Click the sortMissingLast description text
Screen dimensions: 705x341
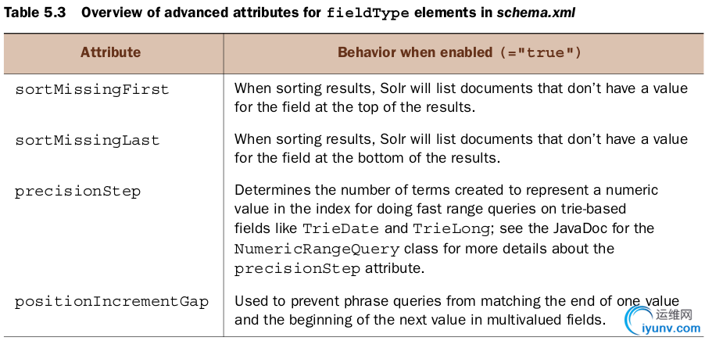(x=461, y=148)
